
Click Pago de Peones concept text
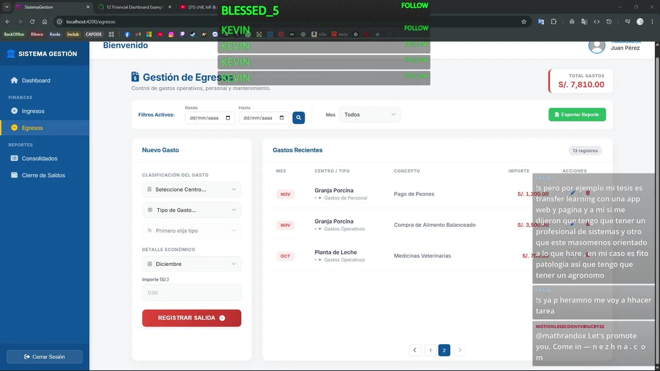(x=414, y=194)
